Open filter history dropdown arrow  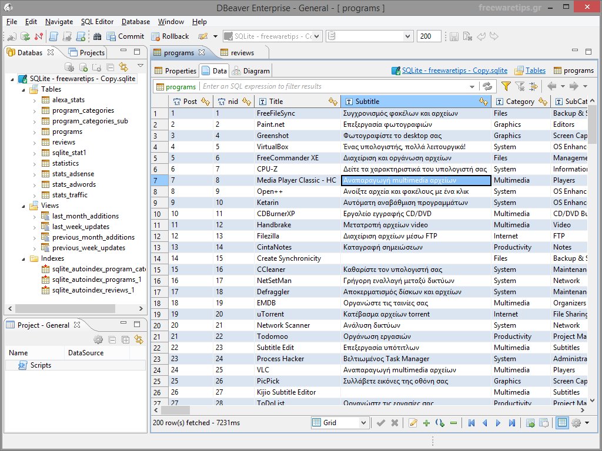click(x=472, y=87)
